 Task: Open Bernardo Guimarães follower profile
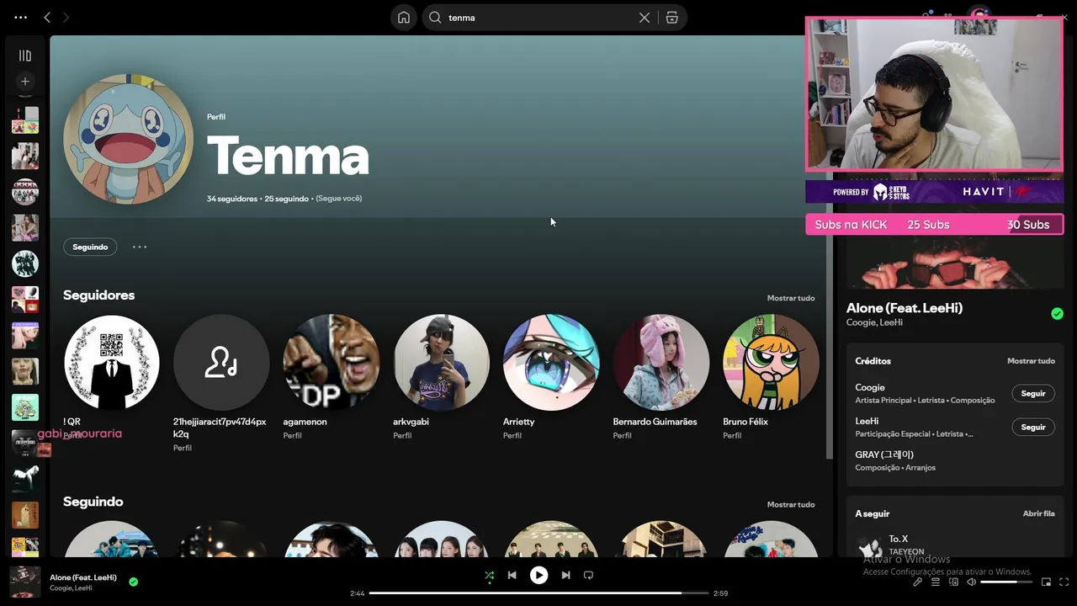click(661, 363)
